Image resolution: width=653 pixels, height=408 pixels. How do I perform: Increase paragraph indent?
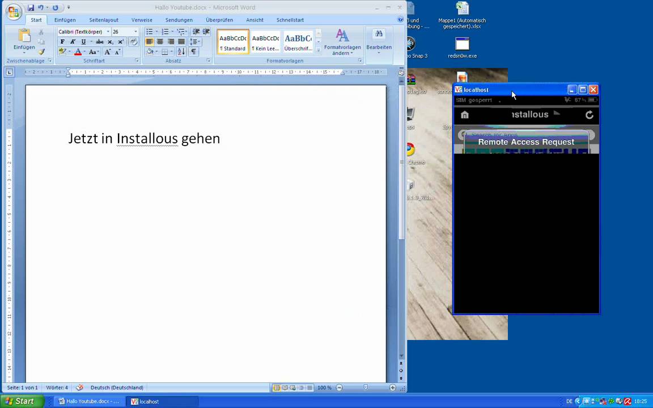coord(206,32)
